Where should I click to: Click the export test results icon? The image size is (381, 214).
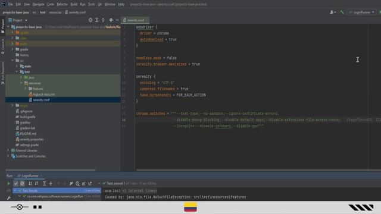click(90, 184)
